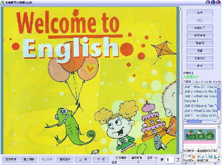Select Unit 1 How Do You Go
Image resolution: width=222 pixels, height=165 pixels.
200,87
